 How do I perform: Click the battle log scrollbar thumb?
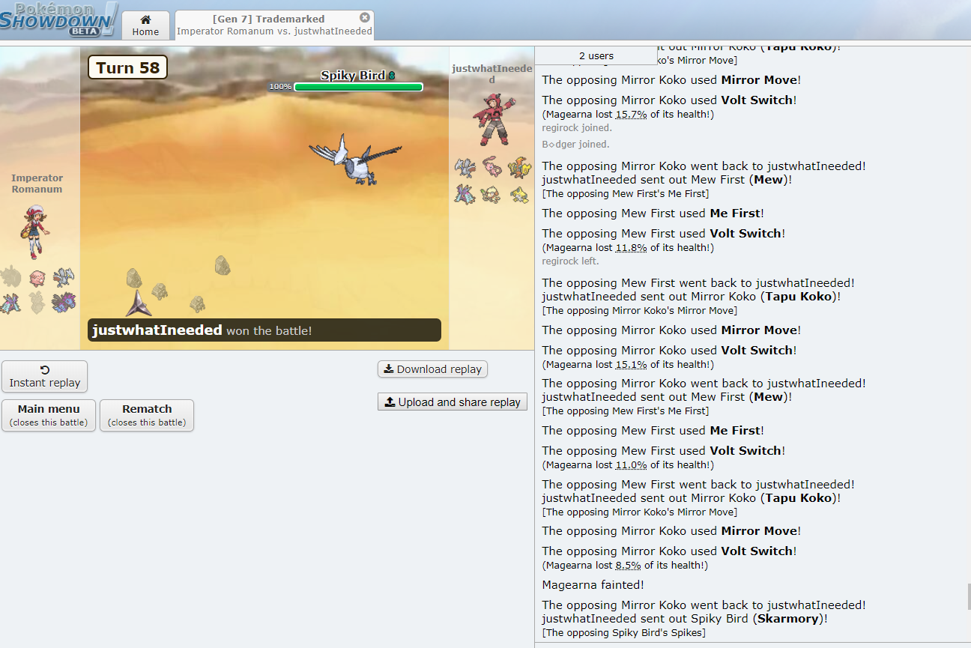(x=967, y=596)
